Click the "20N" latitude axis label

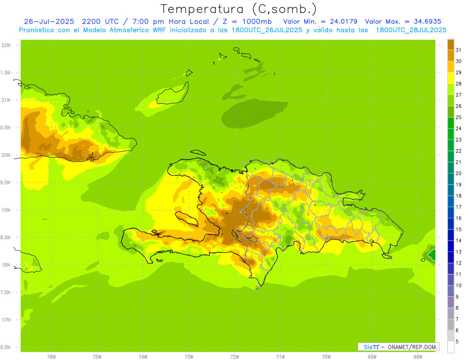tap(6, 155)
